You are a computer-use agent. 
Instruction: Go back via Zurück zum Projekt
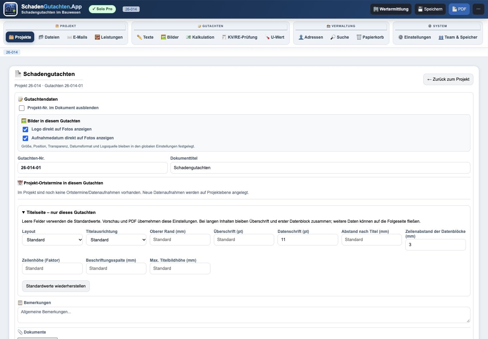click(448, 79)
